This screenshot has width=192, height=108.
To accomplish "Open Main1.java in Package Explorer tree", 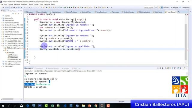I will 14,55.
